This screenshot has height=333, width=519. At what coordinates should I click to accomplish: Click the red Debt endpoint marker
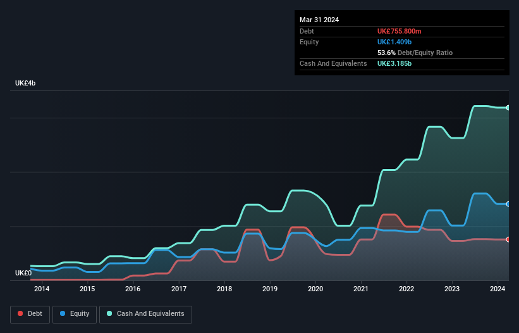point(508,239)
